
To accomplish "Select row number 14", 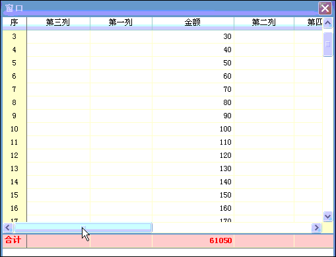I will click(x=15, y=182).
